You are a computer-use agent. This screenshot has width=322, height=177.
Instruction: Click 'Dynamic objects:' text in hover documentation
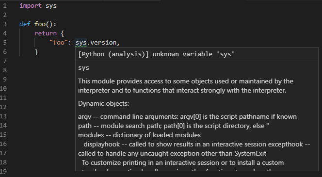(x=103, y=103)
